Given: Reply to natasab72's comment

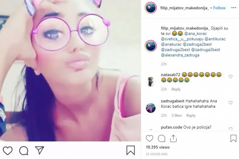Looking at the screenshot, I should click(x=176, y=89).
